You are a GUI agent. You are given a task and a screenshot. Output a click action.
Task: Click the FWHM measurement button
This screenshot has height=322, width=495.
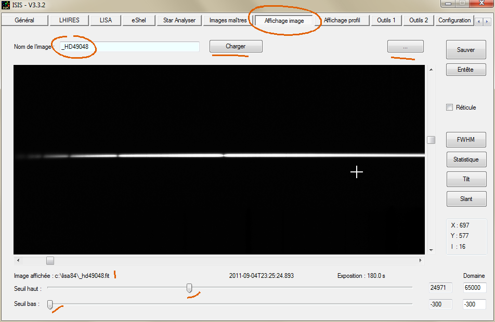pos(466,140)
